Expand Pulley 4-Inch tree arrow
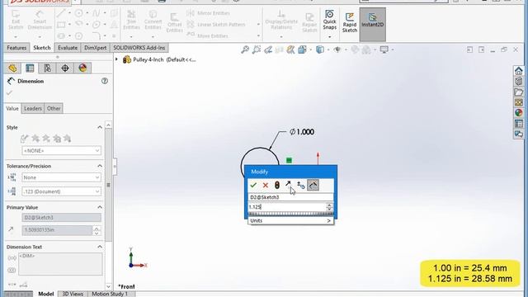528x297 pixels. tap(117, 59)
